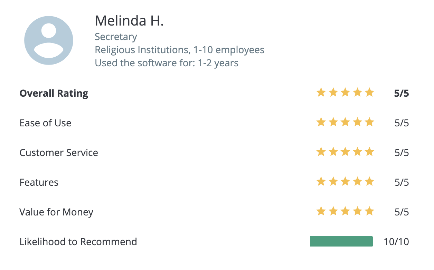Click the fifth star of Ease of Use

point(369,122)
